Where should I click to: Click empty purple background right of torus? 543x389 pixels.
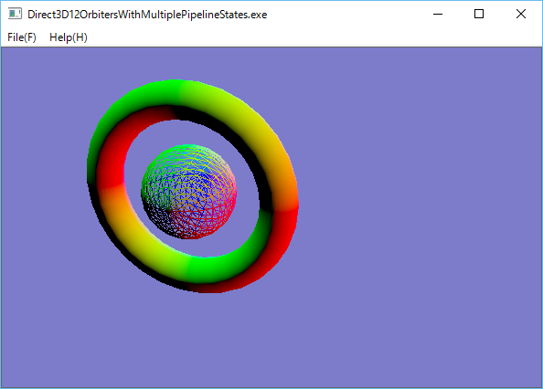point(416,207)
